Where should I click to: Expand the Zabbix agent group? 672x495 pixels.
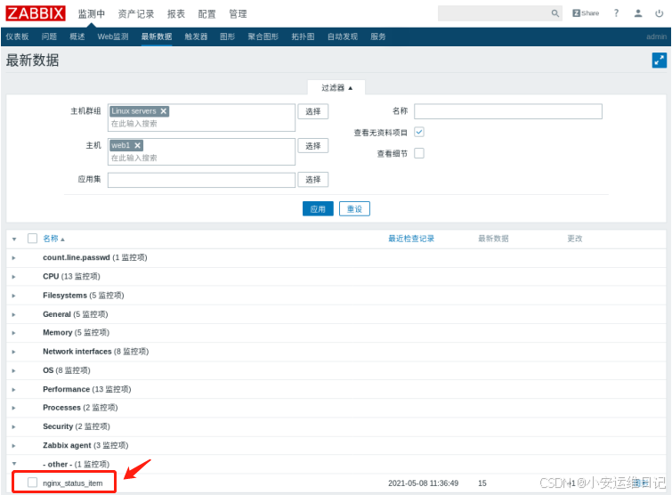tap(13, 446)
